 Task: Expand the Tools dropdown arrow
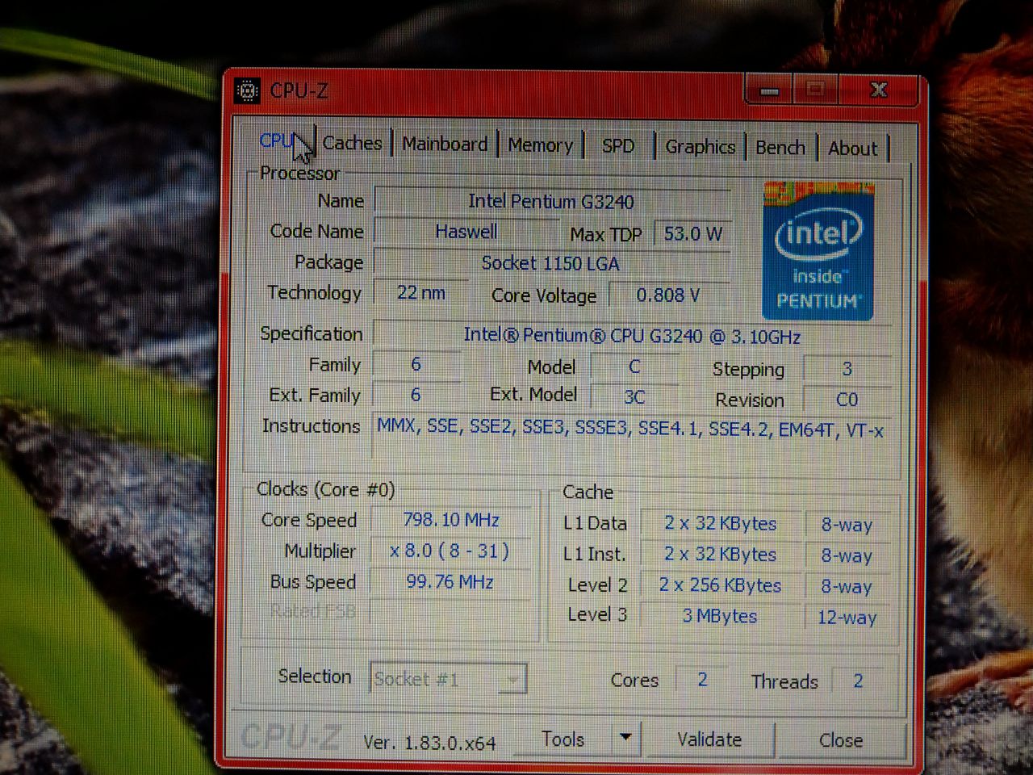625,737
